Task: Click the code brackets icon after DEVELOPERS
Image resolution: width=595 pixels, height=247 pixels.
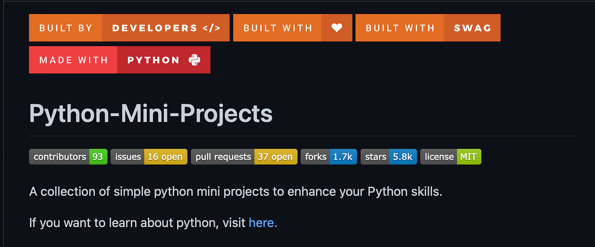Action: pyautogui.click(x=211, y=28)
